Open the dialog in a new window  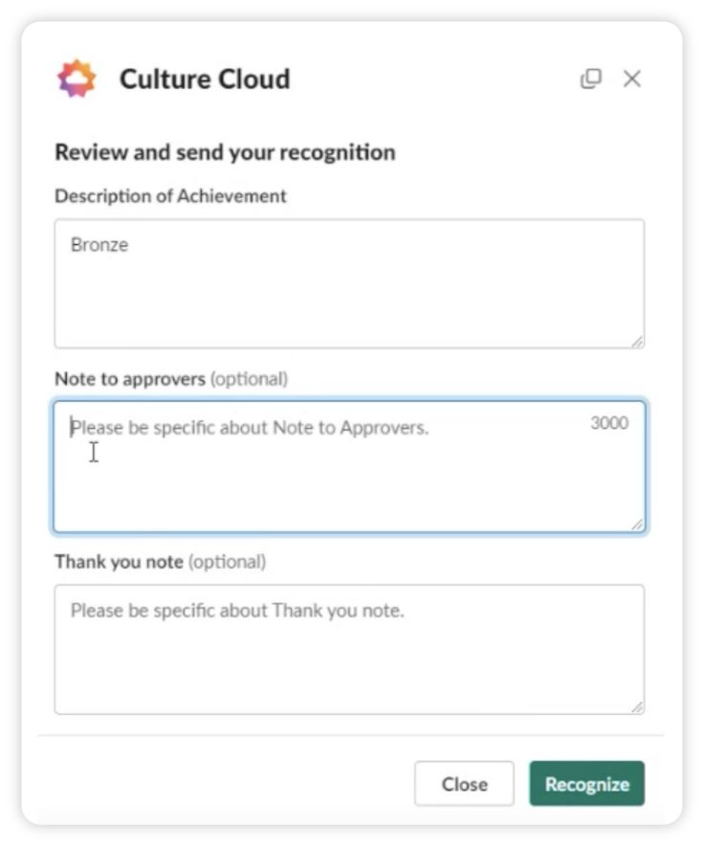pos(591,78)
